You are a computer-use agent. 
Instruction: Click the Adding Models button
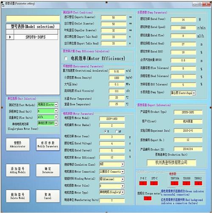point(18,170)
